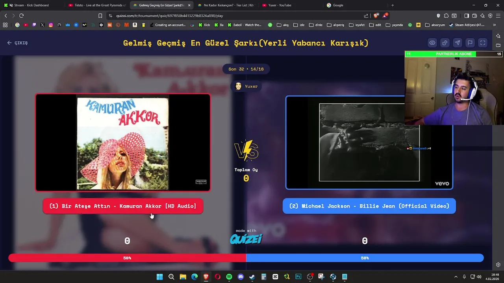
Task: Click the red 50% vote bar
Action: [127, 258]
